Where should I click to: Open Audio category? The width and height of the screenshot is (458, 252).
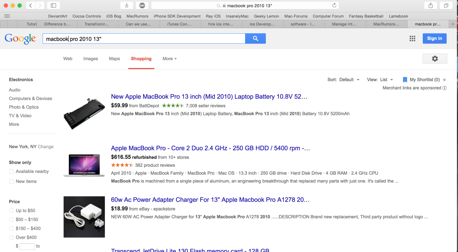[x=15, y=90]
